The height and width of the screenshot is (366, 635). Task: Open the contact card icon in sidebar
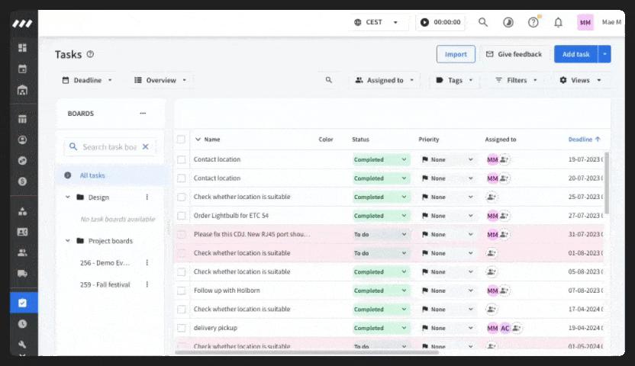(x=23, y=232)
